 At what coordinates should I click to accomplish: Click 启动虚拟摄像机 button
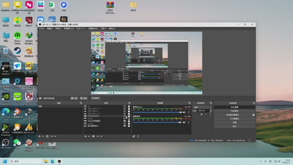(x=233, y=115)
